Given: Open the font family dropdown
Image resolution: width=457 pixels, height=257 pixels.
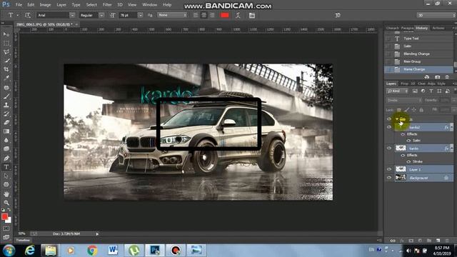Looking at the screenshot, I should 72,15.
